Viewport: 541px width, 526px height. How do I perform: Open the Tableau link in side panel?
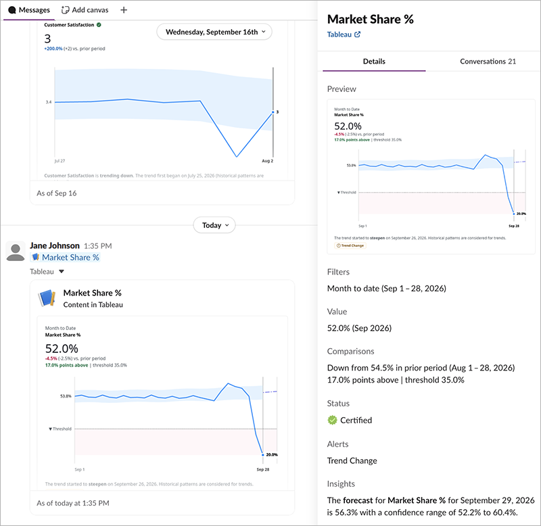coord(339,34)
